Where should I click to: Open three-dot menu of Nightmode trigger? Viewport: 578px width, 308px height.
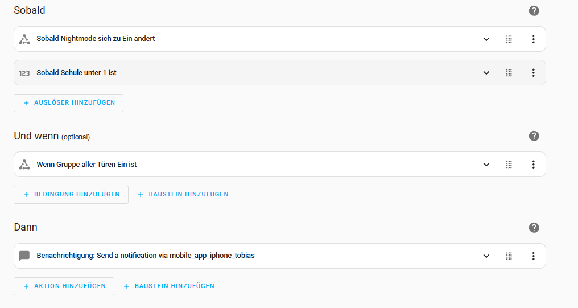point(534,39)
